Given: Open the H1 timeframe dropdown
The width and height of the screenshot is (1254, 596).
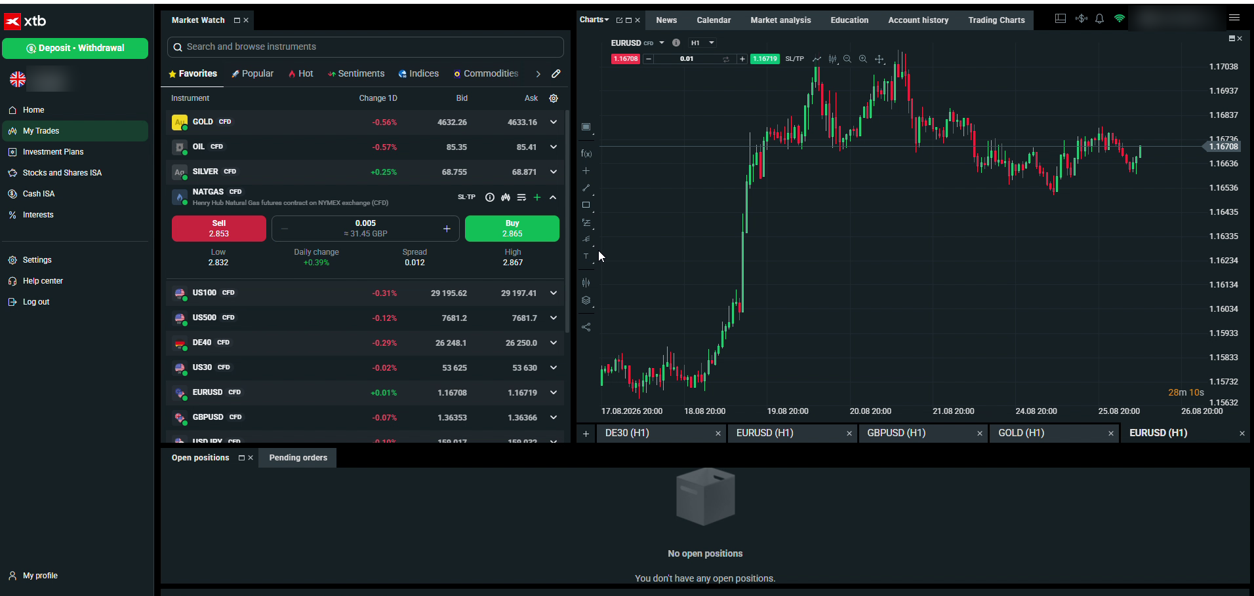Looking at the screenshot, I should 702,43.
